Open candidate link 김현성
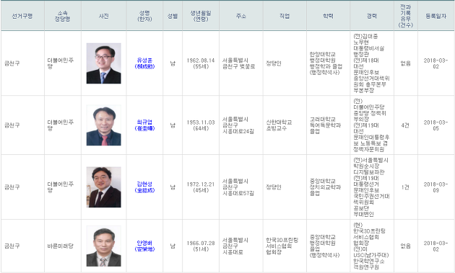The width and height of the screenshot is (455, 273). [144, 187]
